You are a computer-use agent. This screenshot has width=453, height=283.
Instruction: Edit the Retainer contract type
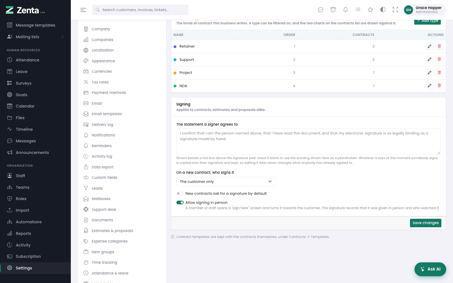(430, 46)
